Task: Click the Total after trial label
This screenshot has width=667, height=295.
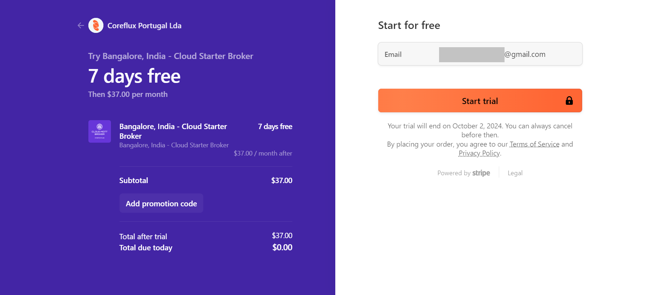Action: coord(143,237)
